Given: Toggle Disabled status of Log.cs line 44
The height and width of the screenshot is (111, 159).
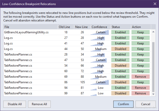Looking at the screenshot, I should click(120, 49).
